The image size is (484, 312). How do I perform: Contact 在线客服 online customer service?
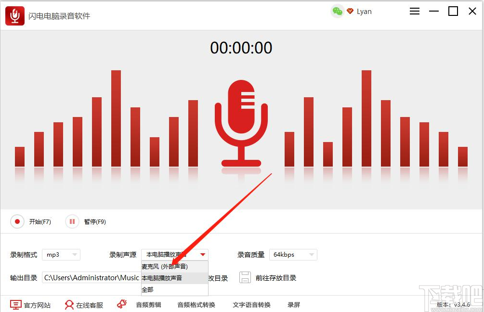tap(83, 304)
